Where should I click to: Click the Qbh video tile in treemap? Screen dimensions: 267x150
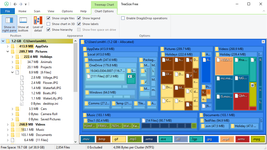point(241,101)
